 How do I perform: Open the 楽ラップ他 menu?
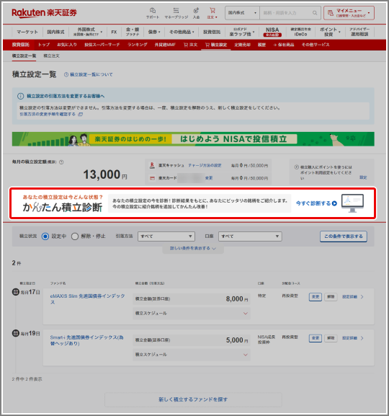[242, 32]
